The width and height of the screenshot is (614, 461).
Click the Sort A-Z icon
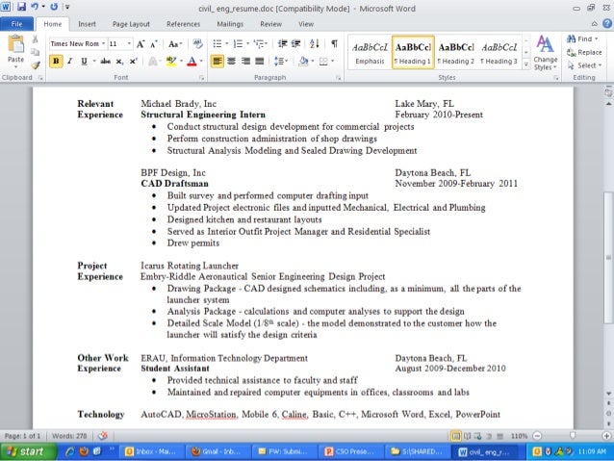click(315, 43)
